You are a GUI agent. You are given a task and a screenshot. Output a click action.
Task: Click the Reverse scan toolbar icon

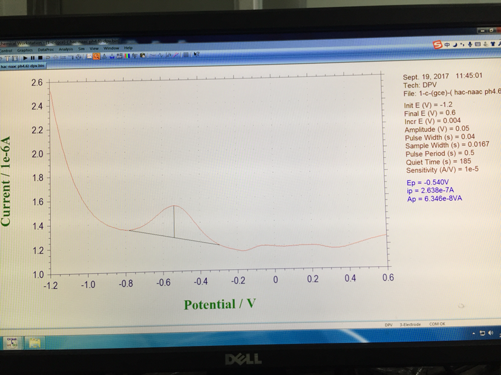48,57
